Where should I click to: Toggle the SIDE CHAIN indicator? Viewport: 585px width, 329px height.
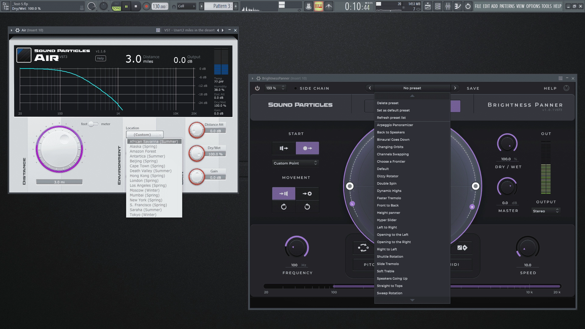click(296, 88)
